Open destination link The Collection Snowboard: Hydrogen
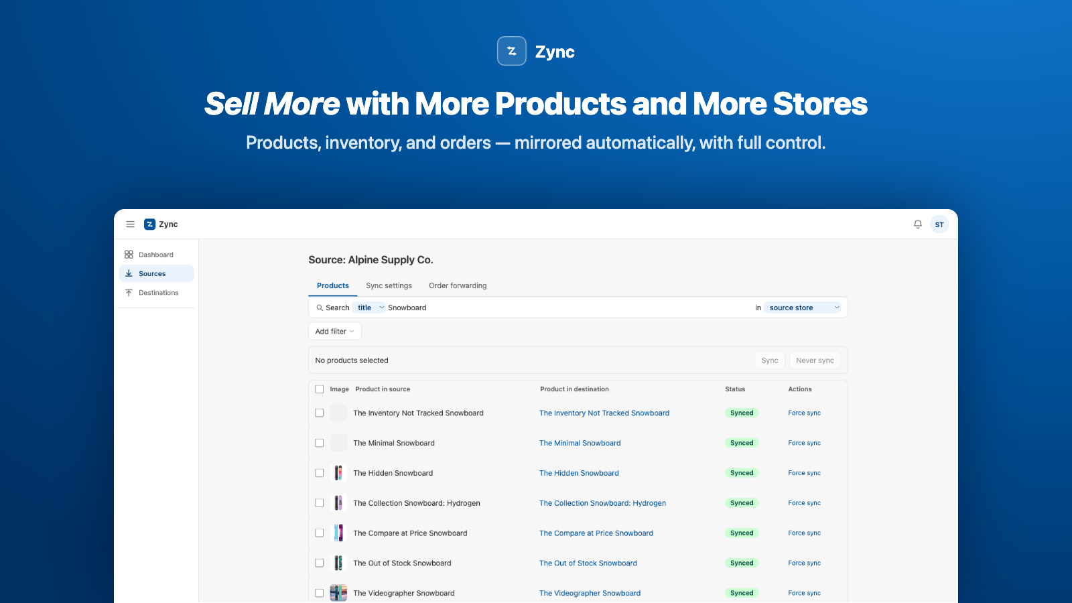 (x=602, y=503)
